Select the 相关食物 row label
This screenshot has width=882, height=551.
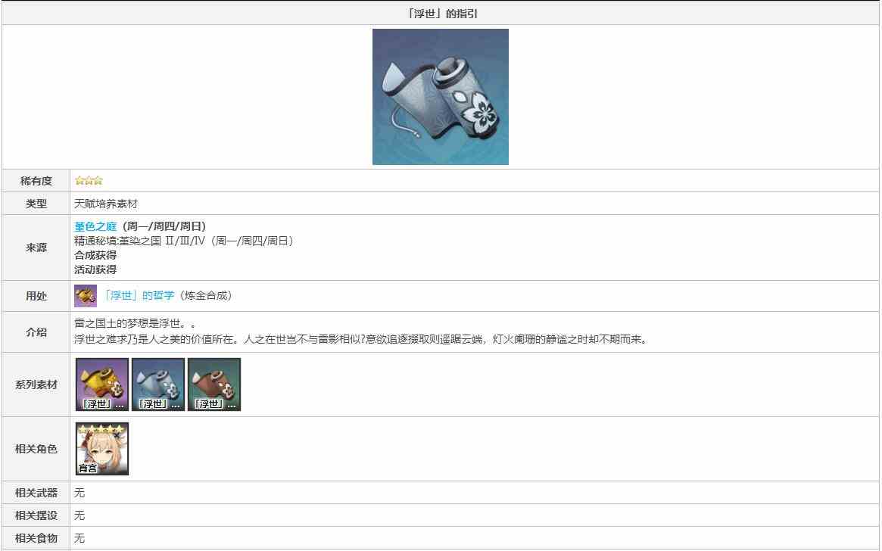[x=36, y=538]
